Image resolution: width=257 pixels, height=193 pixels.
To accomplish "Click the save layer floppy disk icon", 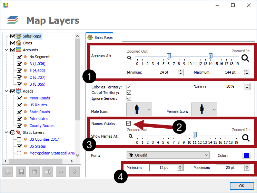I will [21, 171].
